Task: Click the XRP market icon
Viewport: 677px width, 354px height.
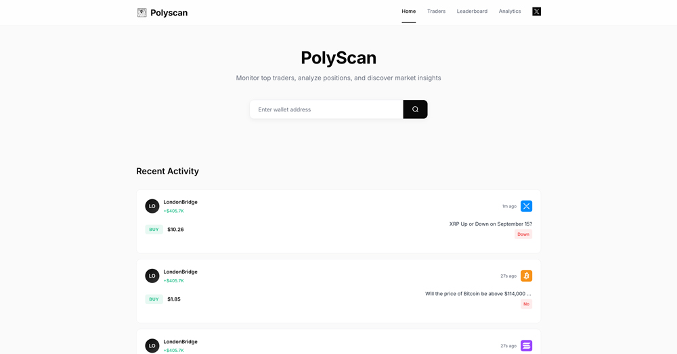Action: (526, 206)
